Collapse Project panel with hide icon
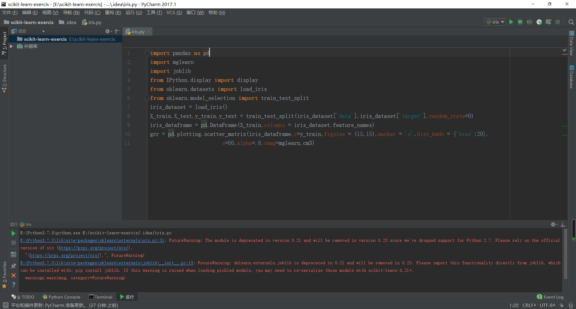 click(x=117, y=31)
